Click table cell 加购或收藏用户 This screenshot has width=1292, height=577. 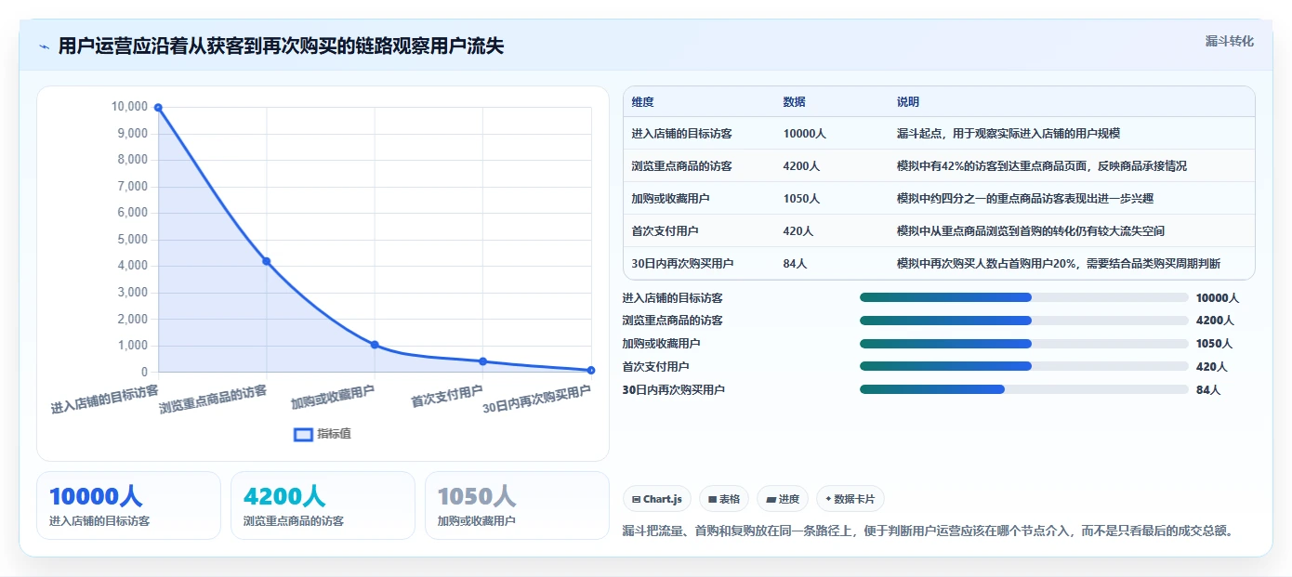[670, 199]
